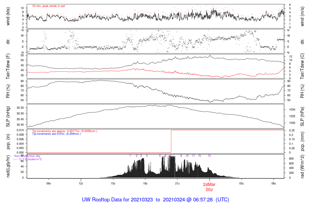Click the left 'pcp. (in)' axis label

pos(8,141)
